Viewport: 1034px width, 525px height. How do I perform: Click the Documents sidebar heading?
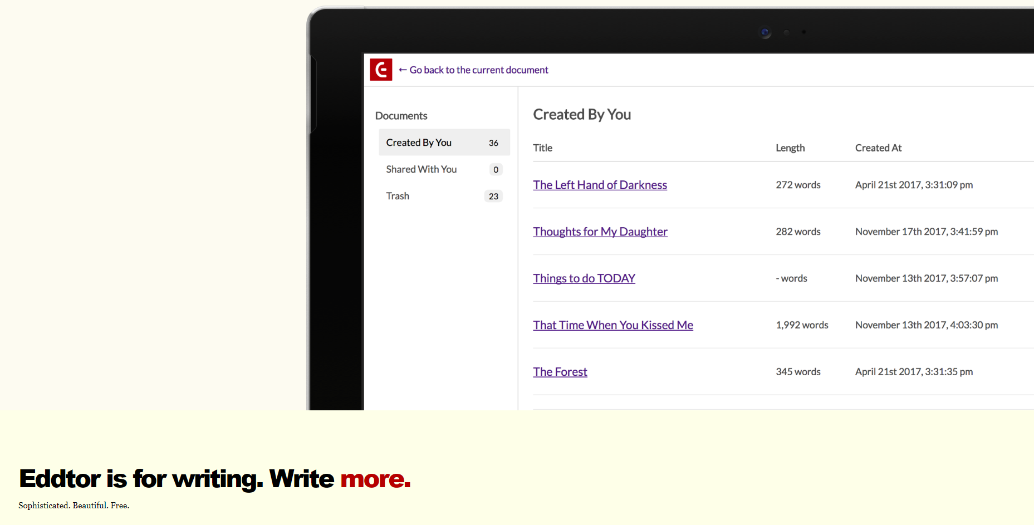[x=401, y=116]
